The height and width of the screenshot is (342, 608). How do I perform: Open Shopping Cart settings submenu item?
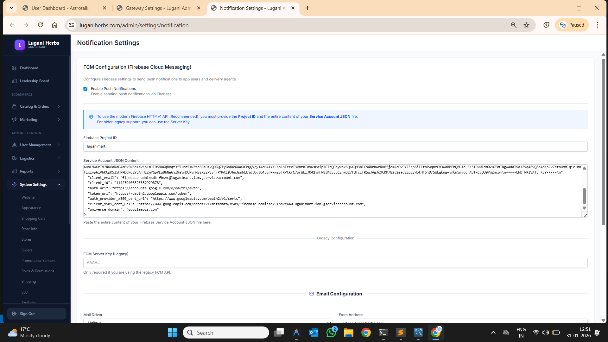(33, 218)
